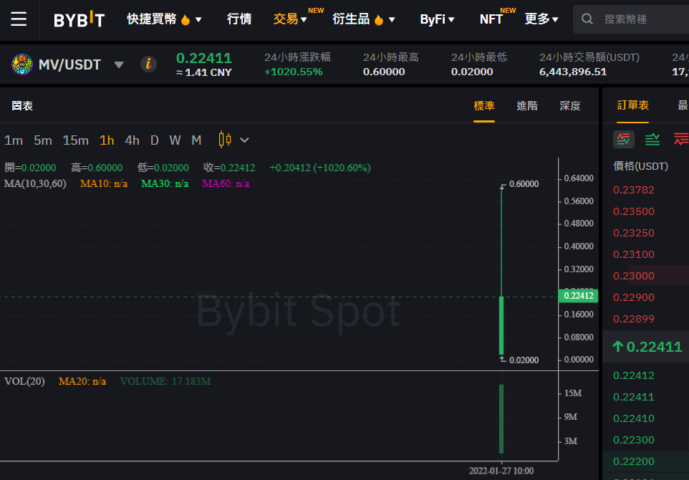Click the 2022-01-27 10:00 time label
The height and width of the screenshot is (480, 689).
(501, 471)
